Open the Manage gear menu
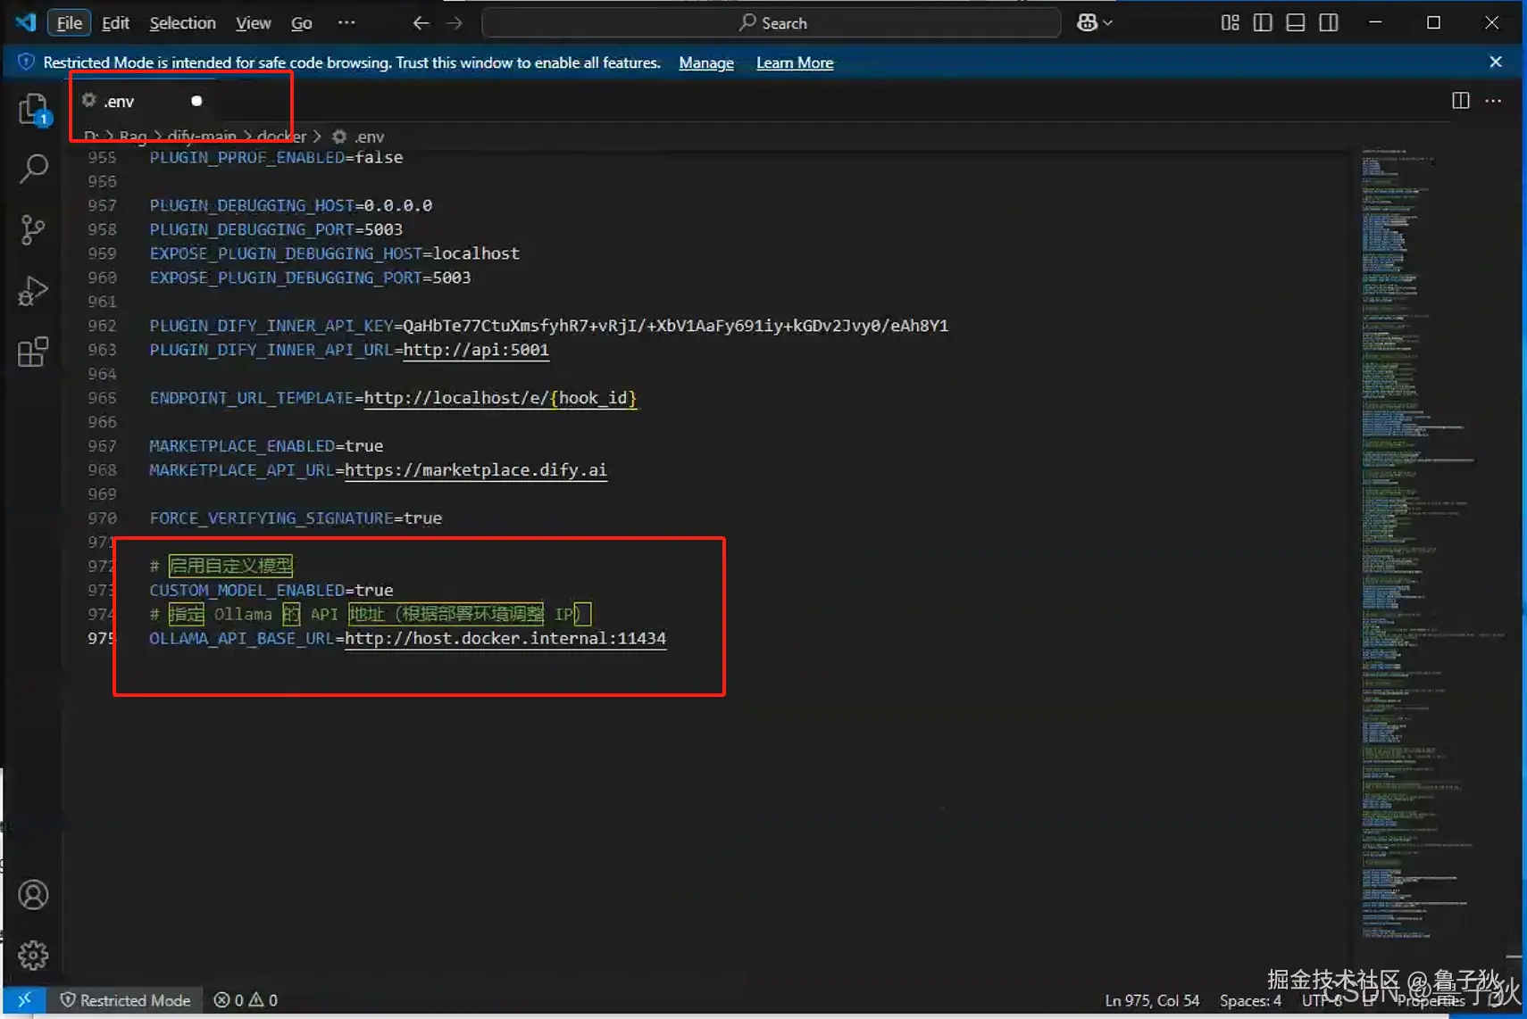The width and height of the screenshot is (1527, 1019). (33, 956)
